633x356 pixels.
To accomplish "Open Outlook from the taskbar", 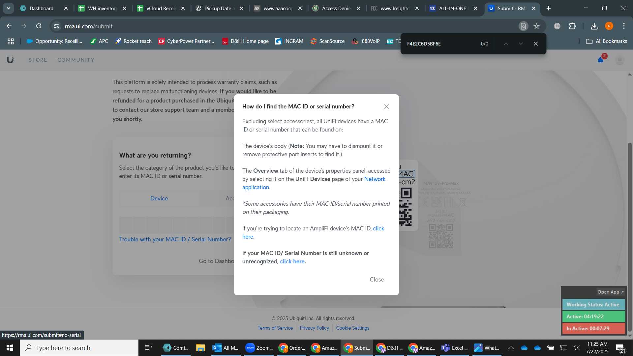I will pyautogui.click(x=226, y=348).
